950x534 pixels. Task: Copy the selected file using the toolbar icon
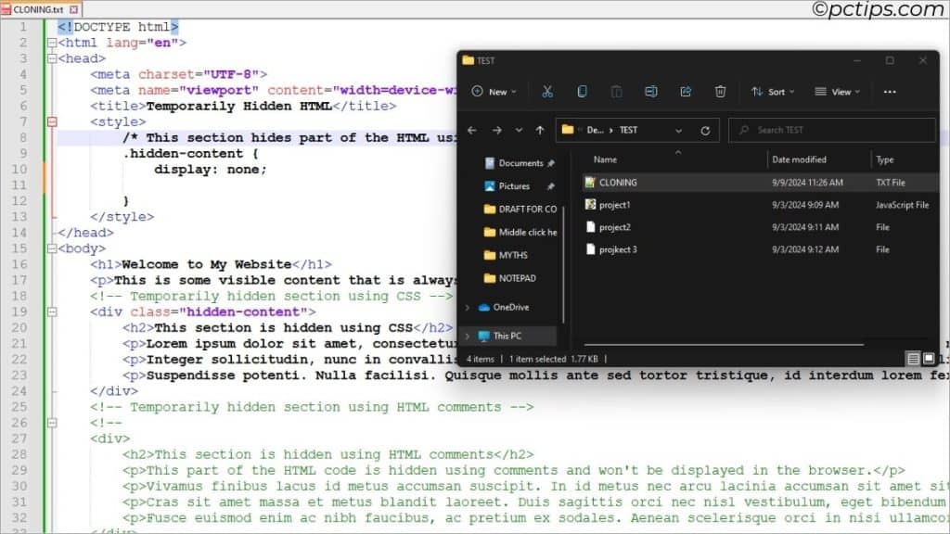click(582, 91)
